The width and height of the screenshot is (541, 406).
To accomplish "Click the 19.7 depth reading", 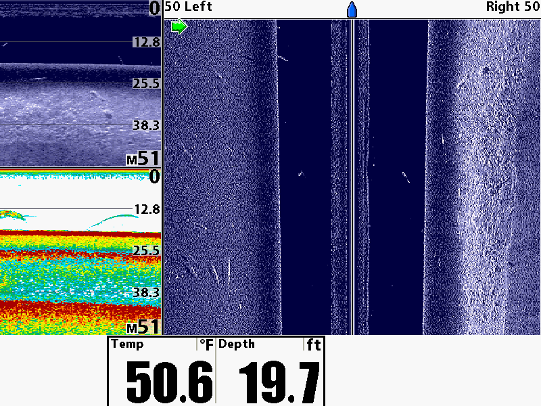I will point(279,382).
